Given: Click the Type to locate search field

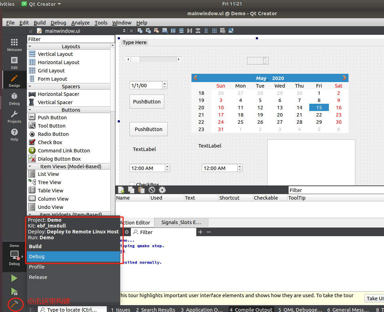Looking at the screenshot, I should coord(72,310).
